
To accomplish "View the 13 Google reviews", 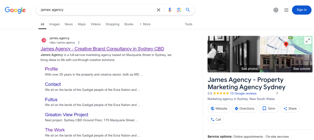I will (x=243, y=93).
